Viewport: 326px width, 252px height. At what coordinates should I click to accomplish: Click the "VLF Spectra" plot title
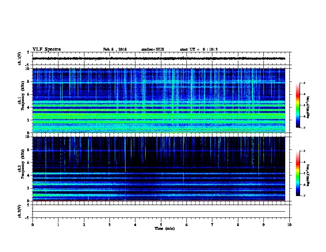click(x=47, y=49)
